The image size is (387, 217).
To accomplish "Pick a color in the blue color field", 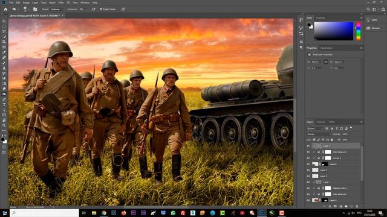I will coord(333,31).
